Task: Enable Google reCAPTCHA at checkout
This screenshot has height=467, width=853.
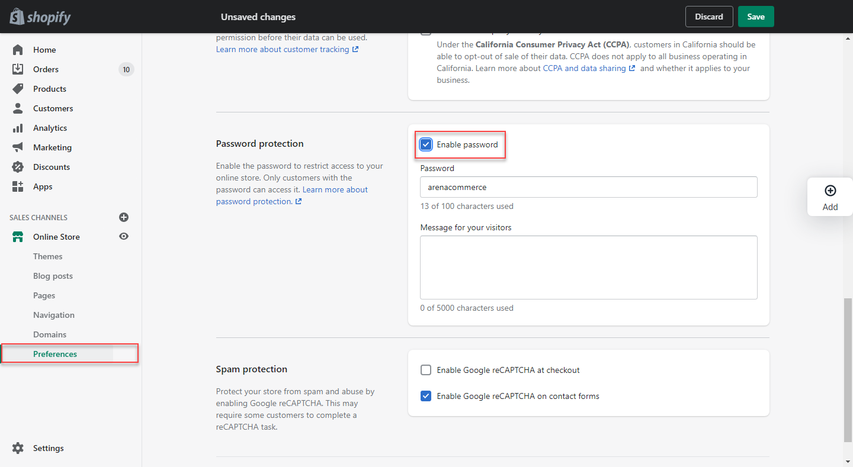Action: coord(426,370)
